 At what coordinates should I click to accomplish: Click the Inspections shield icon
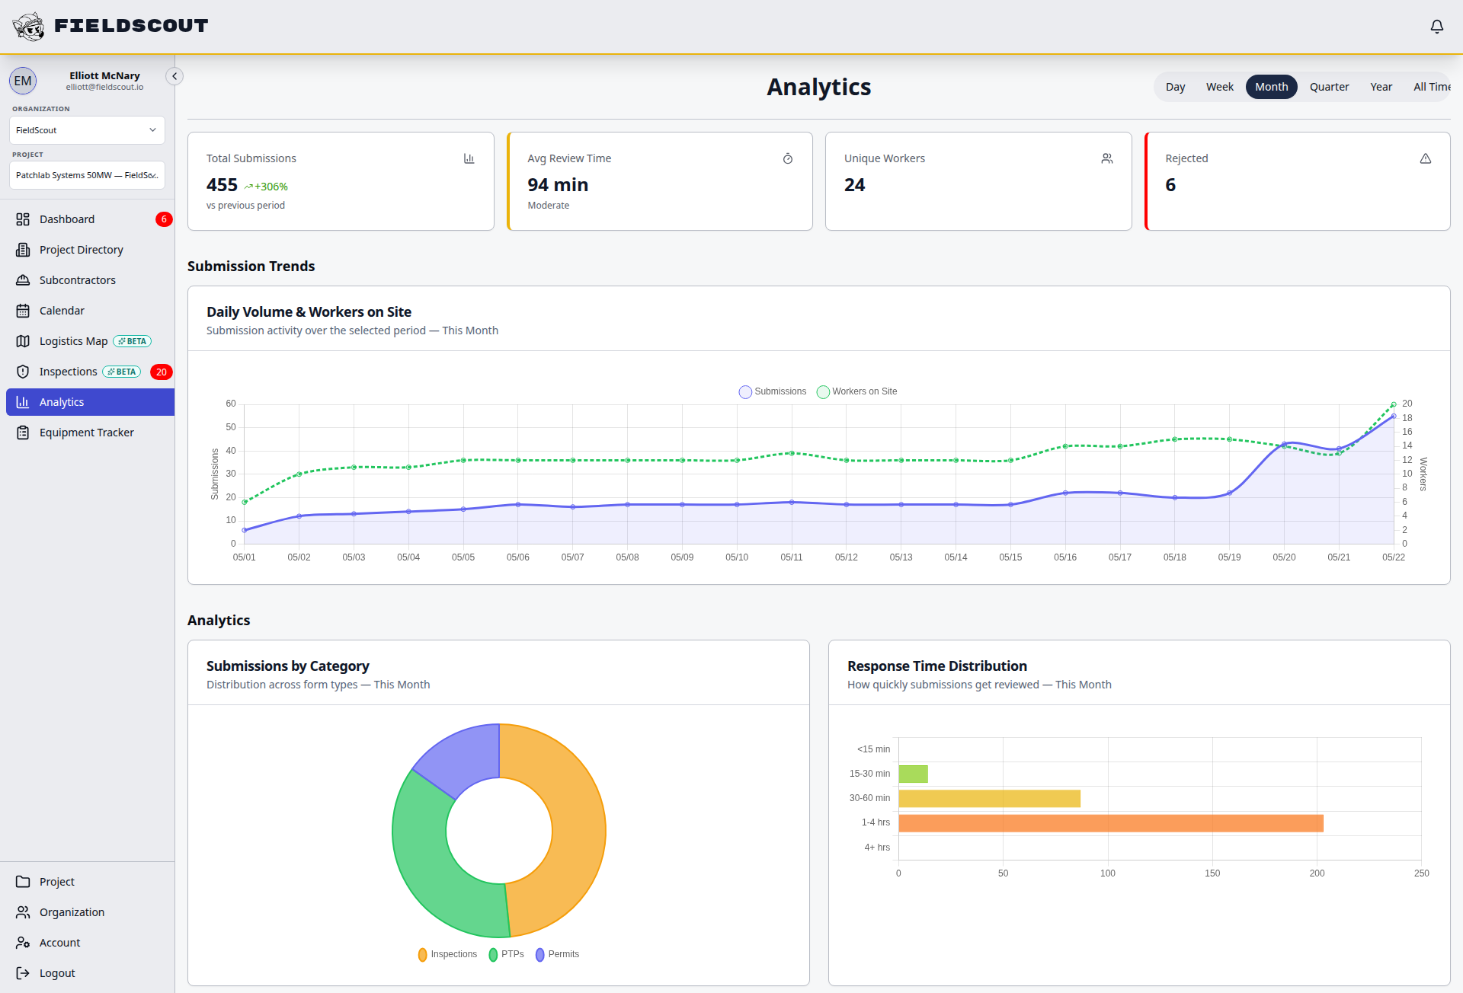tap(23, 372)
